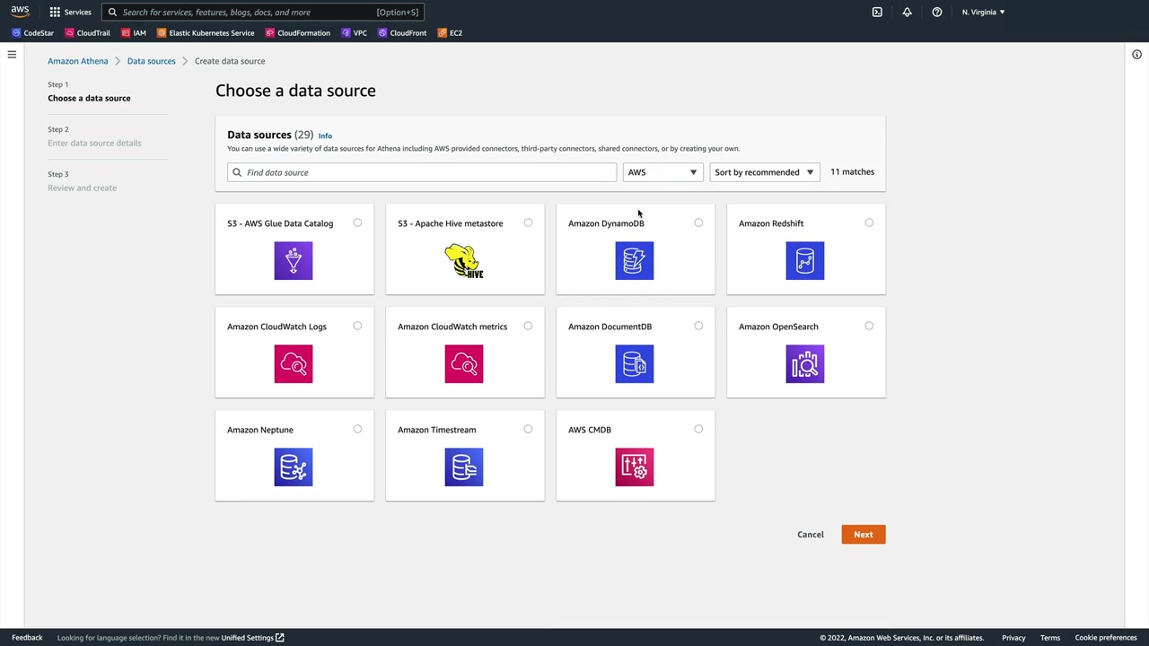Click the AWS CMDB icon
This screenshot has width=1149, height=646.
[635, 467]
